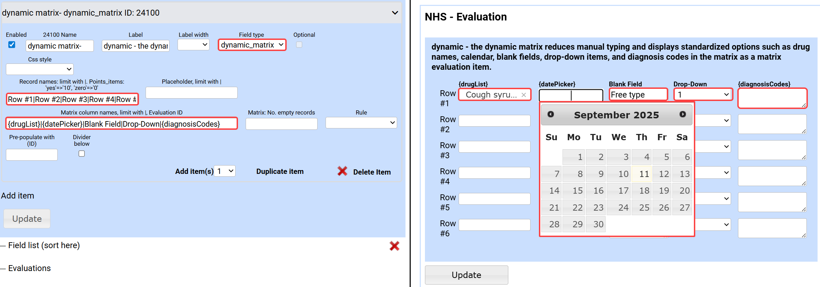The width and height of the screenshot is (820, 287).
Task: Click Row #1 diagnosisCodes text area
Action: [772, 98]
